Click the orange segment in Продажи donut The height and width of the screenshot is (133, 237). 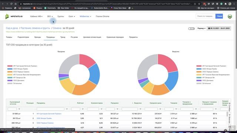pyautogui.click(x=84, y=89)
